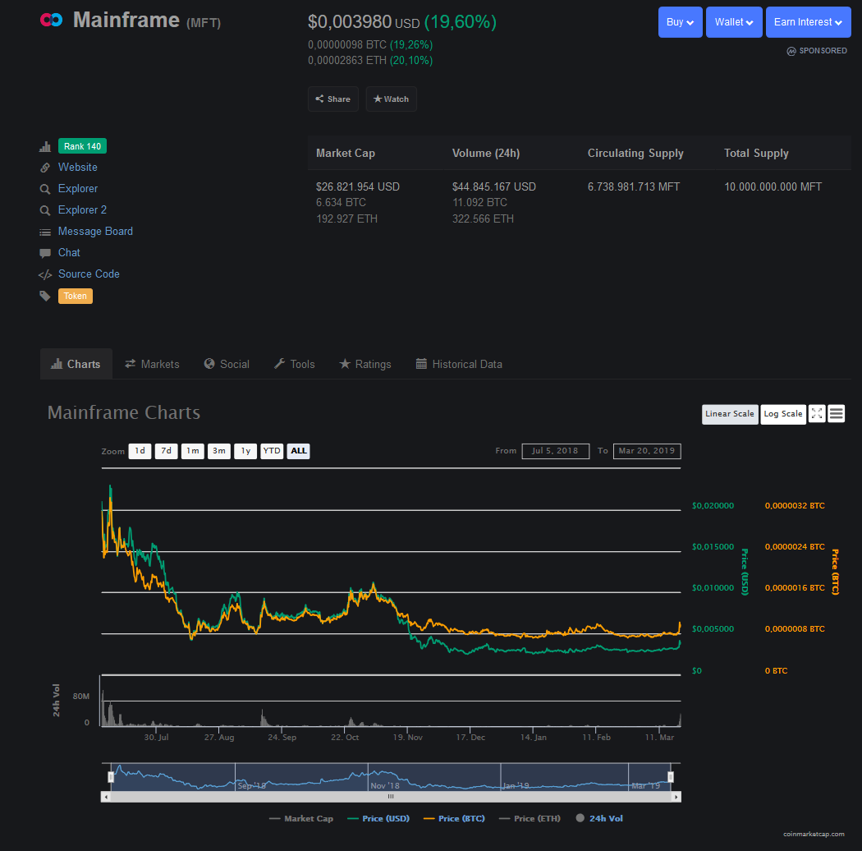Screen dimensions: 862x851
Task: Select Linear Scale for chart
Action: tap(730, 414)
